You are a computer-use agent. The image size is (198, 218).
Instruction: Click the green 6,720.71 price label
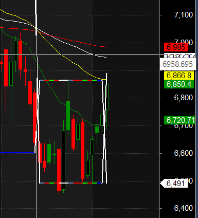pyautogui.click(x=179, y=120)
